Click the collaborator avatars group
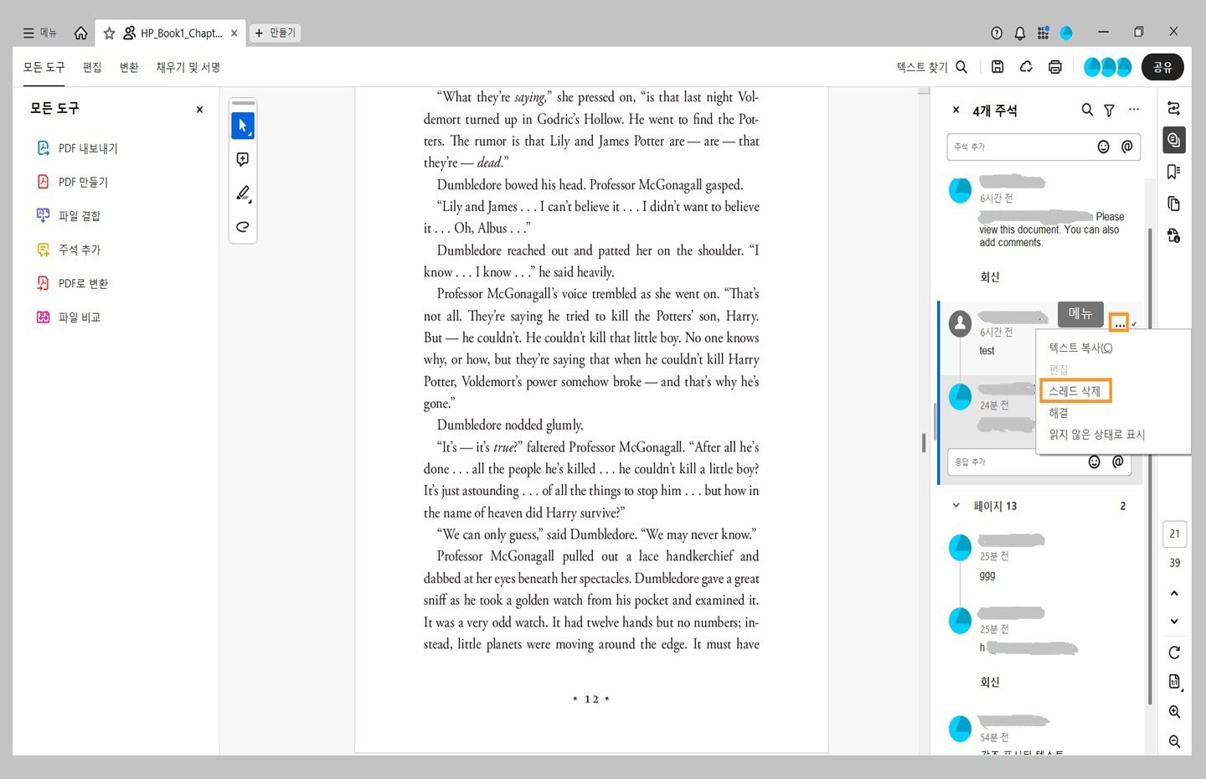The height and width of the screenshot is (779, 1206). pos(1107,67)
